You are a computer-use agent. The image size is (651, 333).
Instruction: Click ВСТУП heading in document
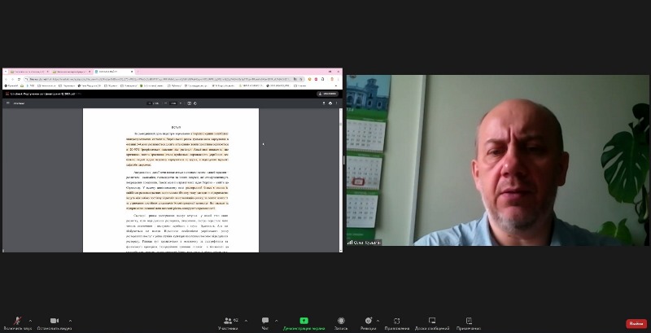pos(176,127)
